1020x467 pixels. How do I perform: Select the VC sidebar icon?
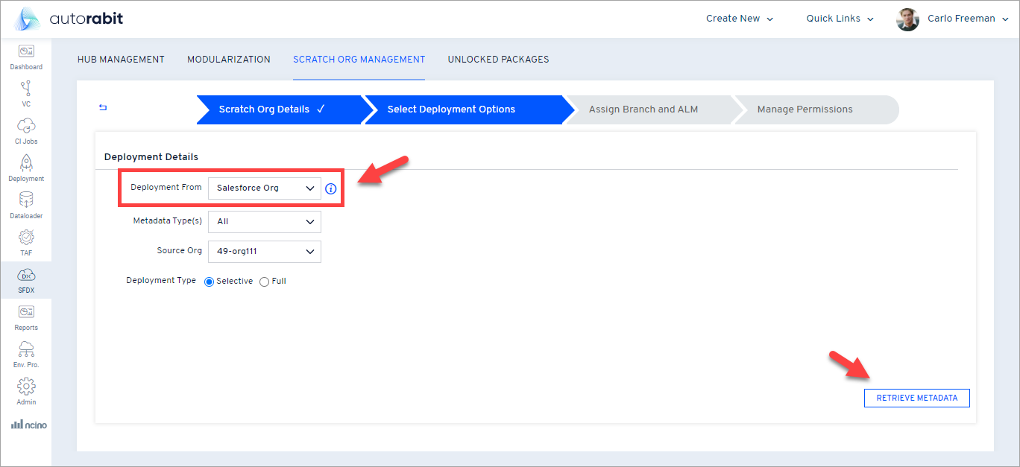pyautogui.click(x=25, y=93)
